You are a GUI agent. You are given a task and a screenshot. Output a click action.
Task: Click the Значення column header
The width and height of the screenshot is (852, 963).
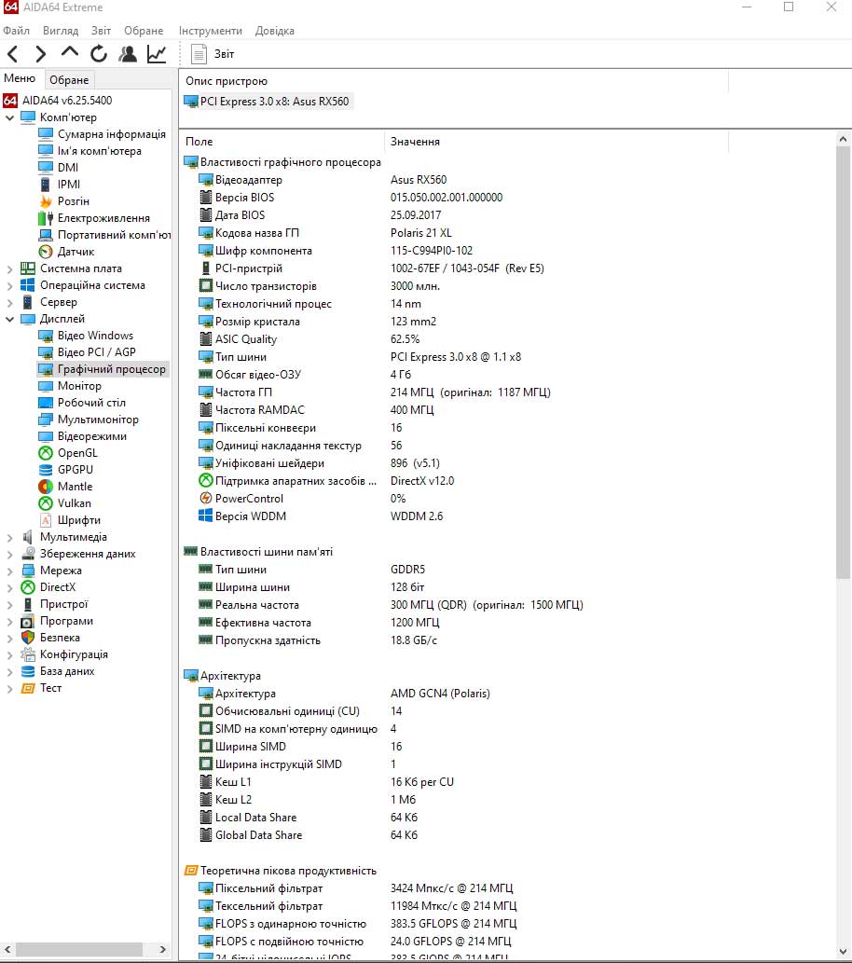(415, 142)
